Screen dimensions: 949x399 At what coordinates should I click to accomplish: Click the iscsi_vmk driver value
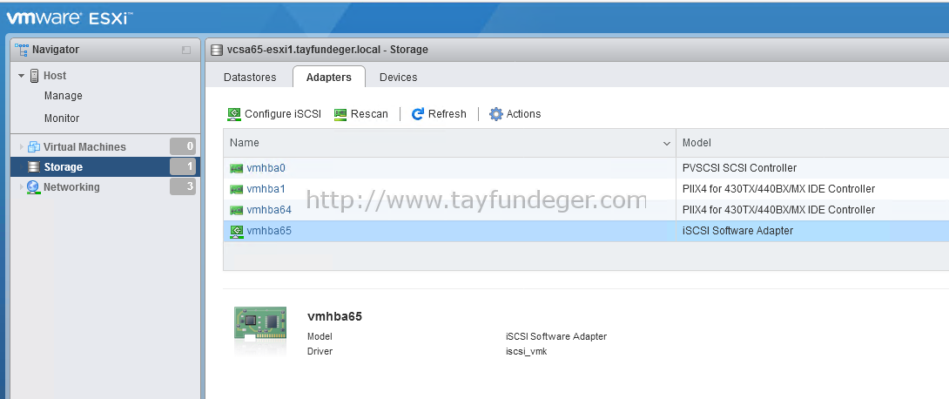[x=526, y=350]
